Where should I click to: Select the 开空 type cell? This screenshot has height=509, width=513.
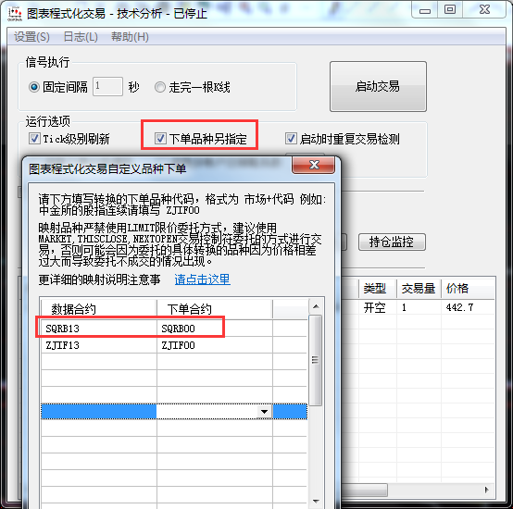[x=378, y=307]
